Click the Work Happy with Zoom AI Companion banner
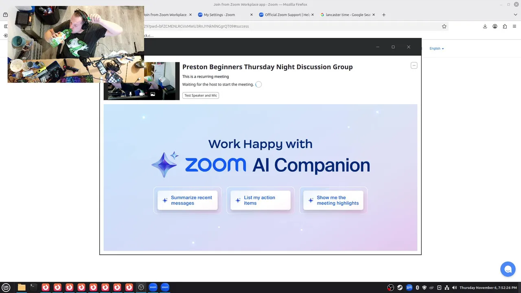Viewport: 521px width, 293px height. [260, 178]
